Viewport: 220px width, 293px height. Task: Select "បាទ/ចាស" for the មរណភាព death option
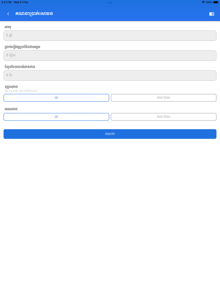pyautogui.click(x=164, y=117)
